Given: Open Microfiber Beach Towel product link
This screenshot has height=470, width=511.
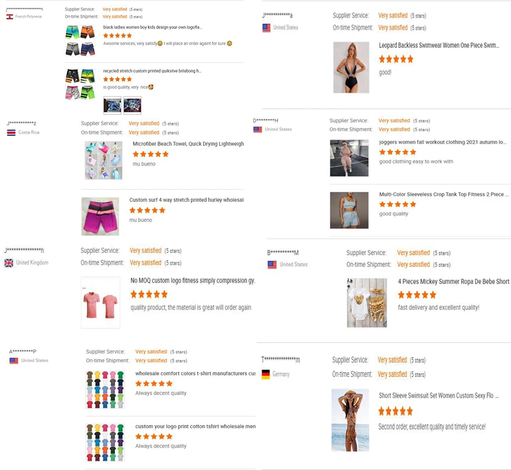Looking at the screenshot, I should 188,144.
